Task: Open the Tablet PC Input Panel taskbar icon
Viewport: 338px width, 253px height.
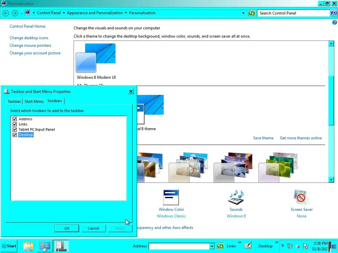Action: click(248, 245)
